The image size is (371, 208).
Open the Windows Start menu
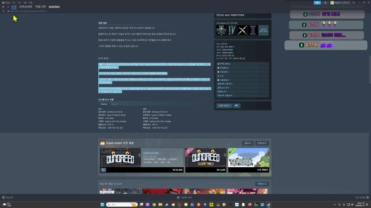[102, 205]
